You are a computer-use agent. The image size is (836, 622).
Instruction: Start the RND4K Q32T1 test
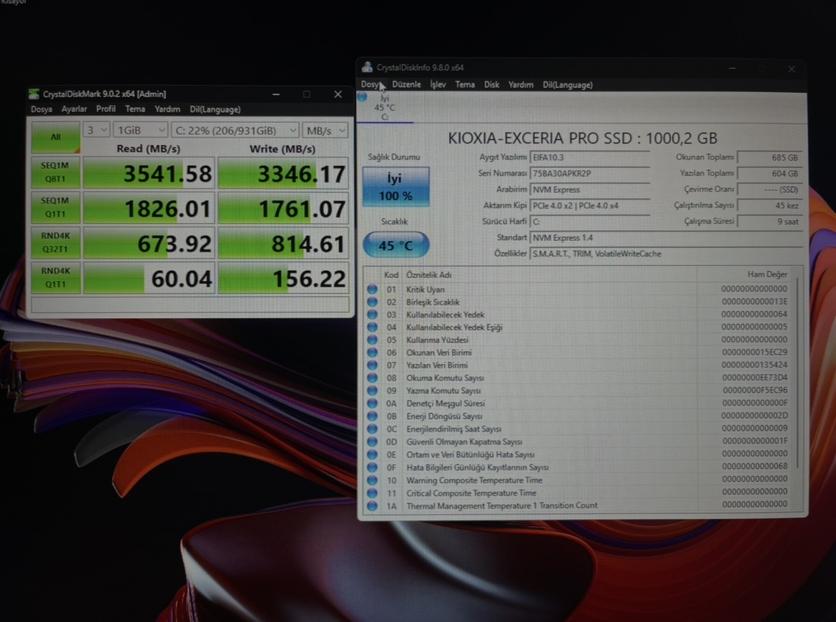[x=56, y=242]
